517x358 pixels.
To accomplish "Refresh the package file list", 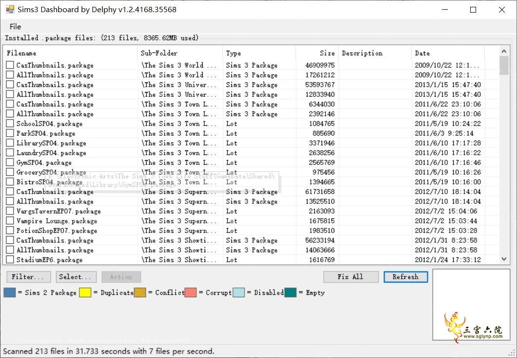I will tap(406, 277).
